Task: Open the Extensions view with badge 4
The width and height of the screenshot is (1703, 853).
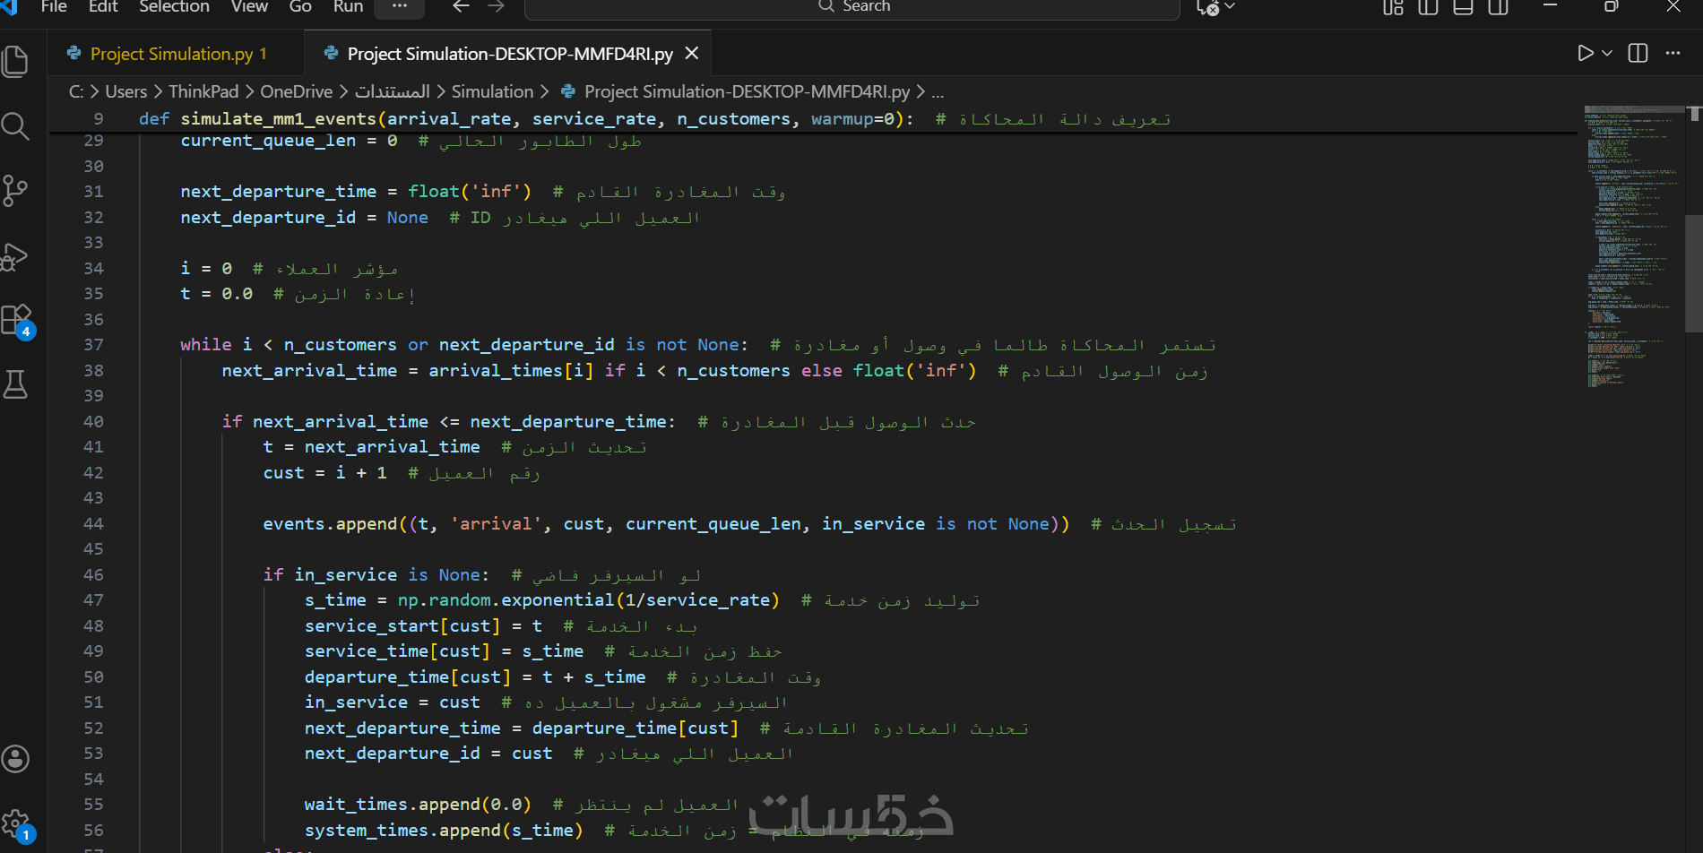Action: click(16, 320)
